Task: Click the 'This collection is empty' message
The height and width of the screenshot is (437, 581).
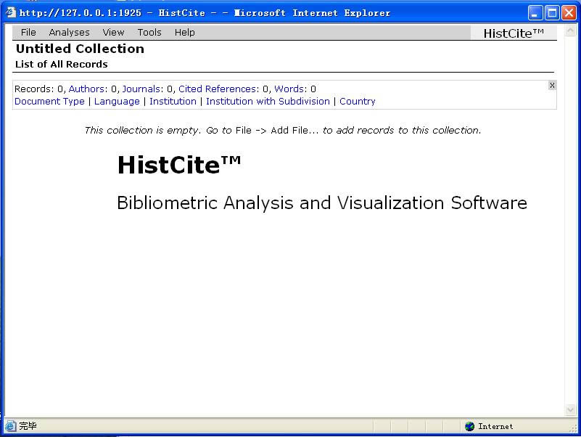Action: [x=283, y=130]
